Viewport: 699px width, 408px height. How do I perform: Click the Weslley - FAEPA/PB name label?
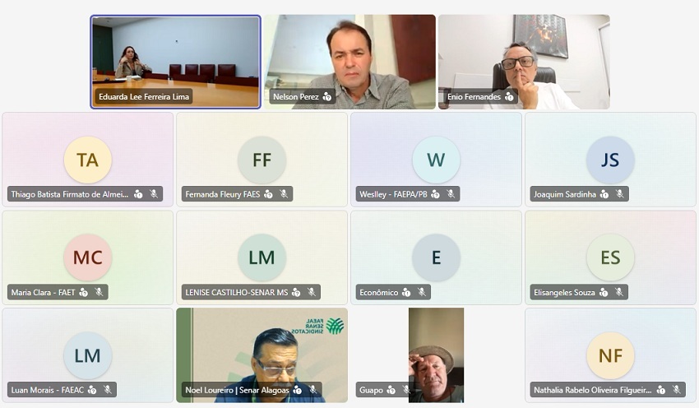(393, 194)
